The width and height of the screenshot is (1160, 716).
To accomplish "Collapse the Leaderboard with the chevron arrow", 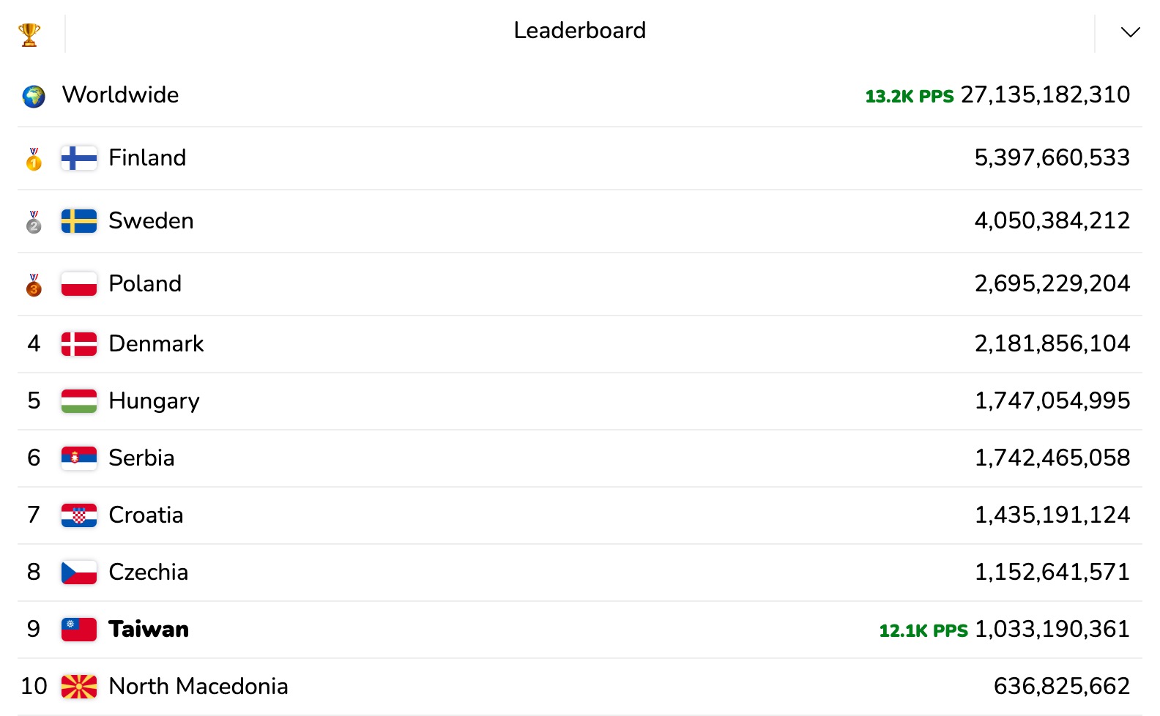I will coord(1130,32).
